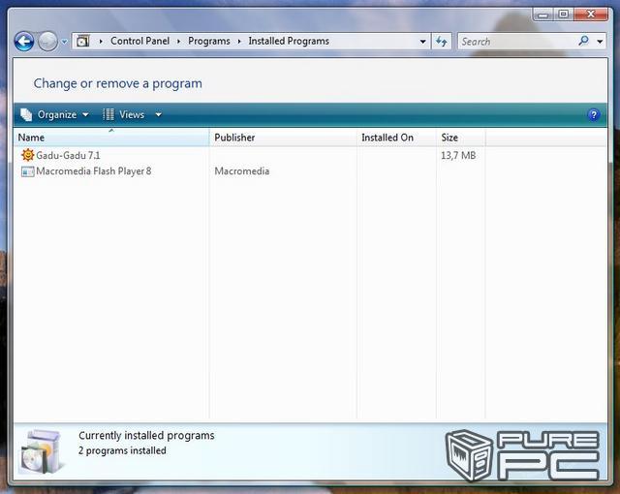Expand arrow after Control Panel breadcrumb
This screenshot has width=620, height=494.
[178, 42]
